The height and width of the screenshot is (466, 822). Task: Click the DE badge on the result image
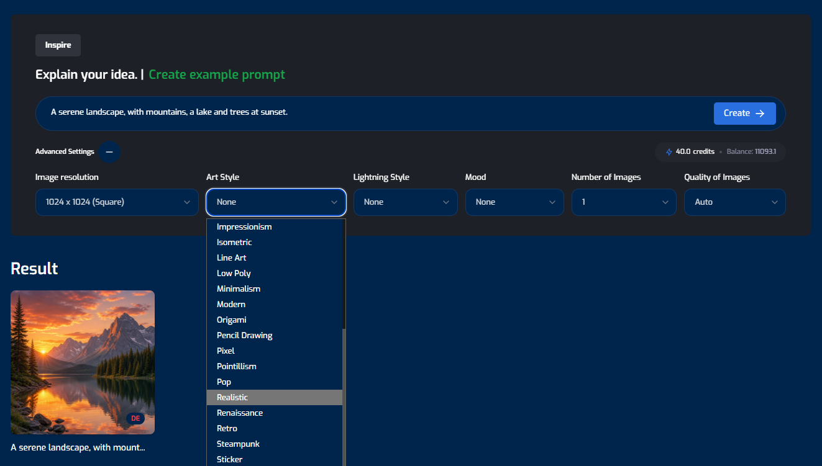click(x=135, y=418)
